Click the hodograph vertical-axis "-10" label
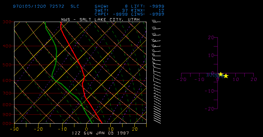Image resolution: width=263 pixels, height=137 pixels. click(x=209, y=91)
